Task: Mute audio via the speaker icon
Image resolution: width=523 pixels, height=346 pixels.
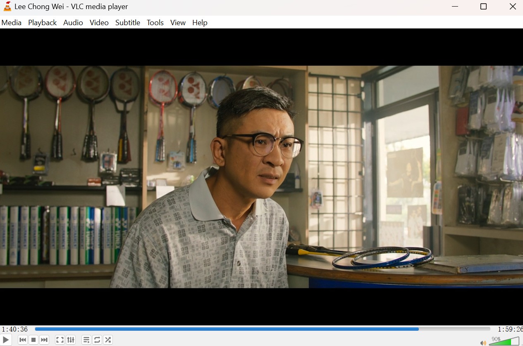Action: [x=483, y=342]
